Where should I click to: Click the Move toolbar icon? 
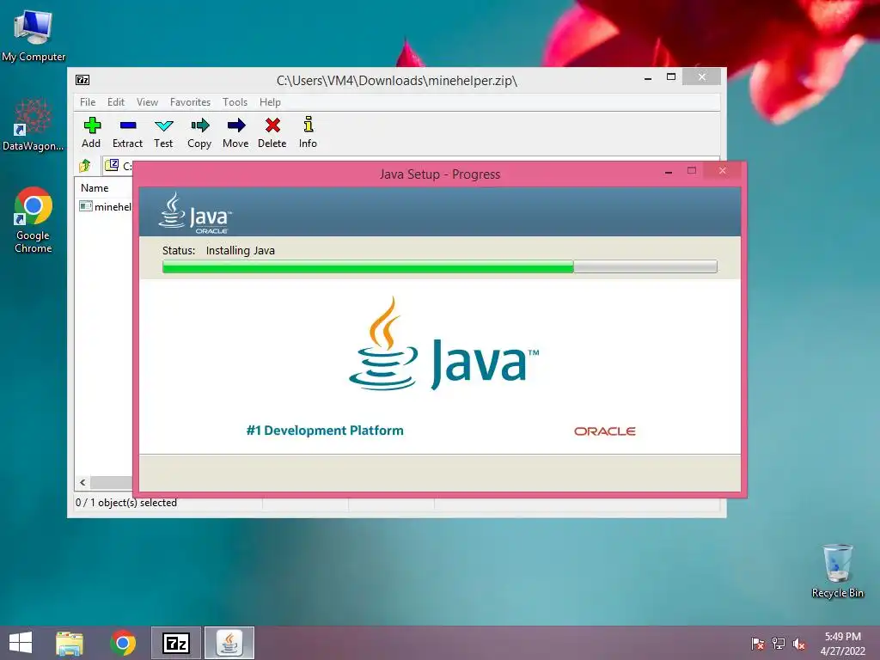(235, 132)
